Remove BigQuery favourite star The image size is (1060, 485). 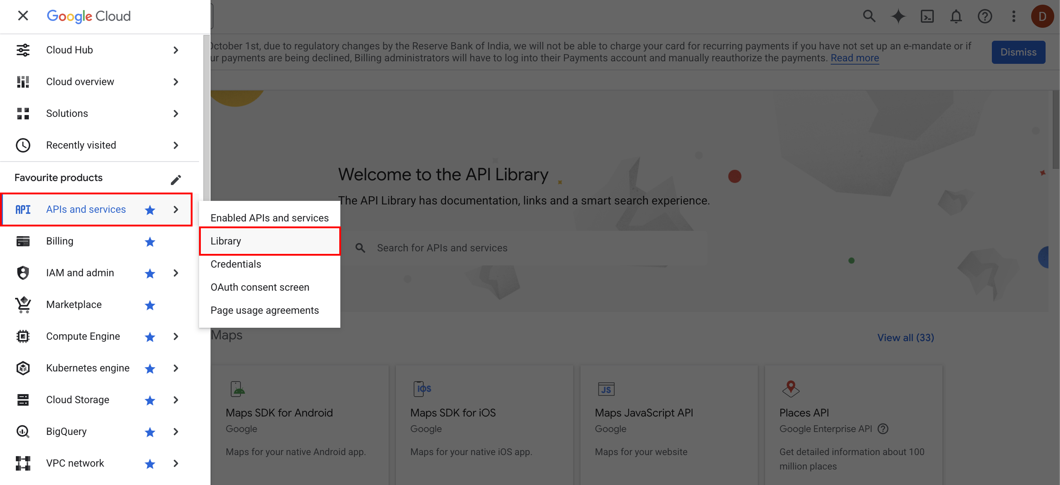pos(150,432)
